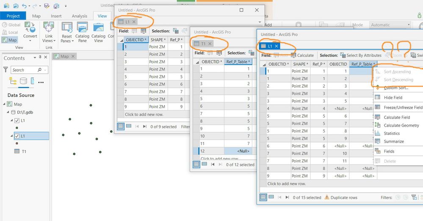423x221 pixels.
Task: Toggle Show Selected Records in 15-row L1 window
Action: [x=271, y=197]
